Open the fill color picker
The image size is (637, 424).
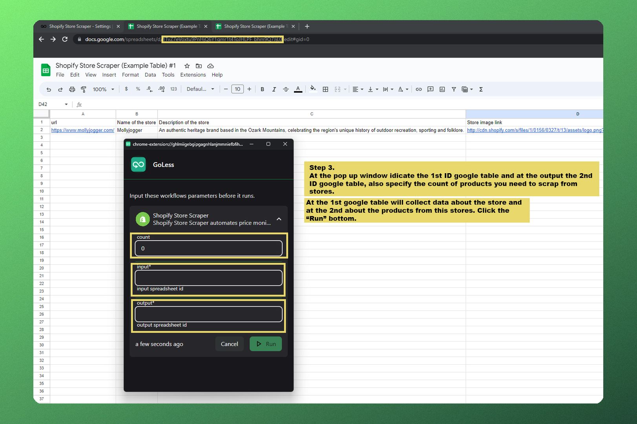click(313, 89)
